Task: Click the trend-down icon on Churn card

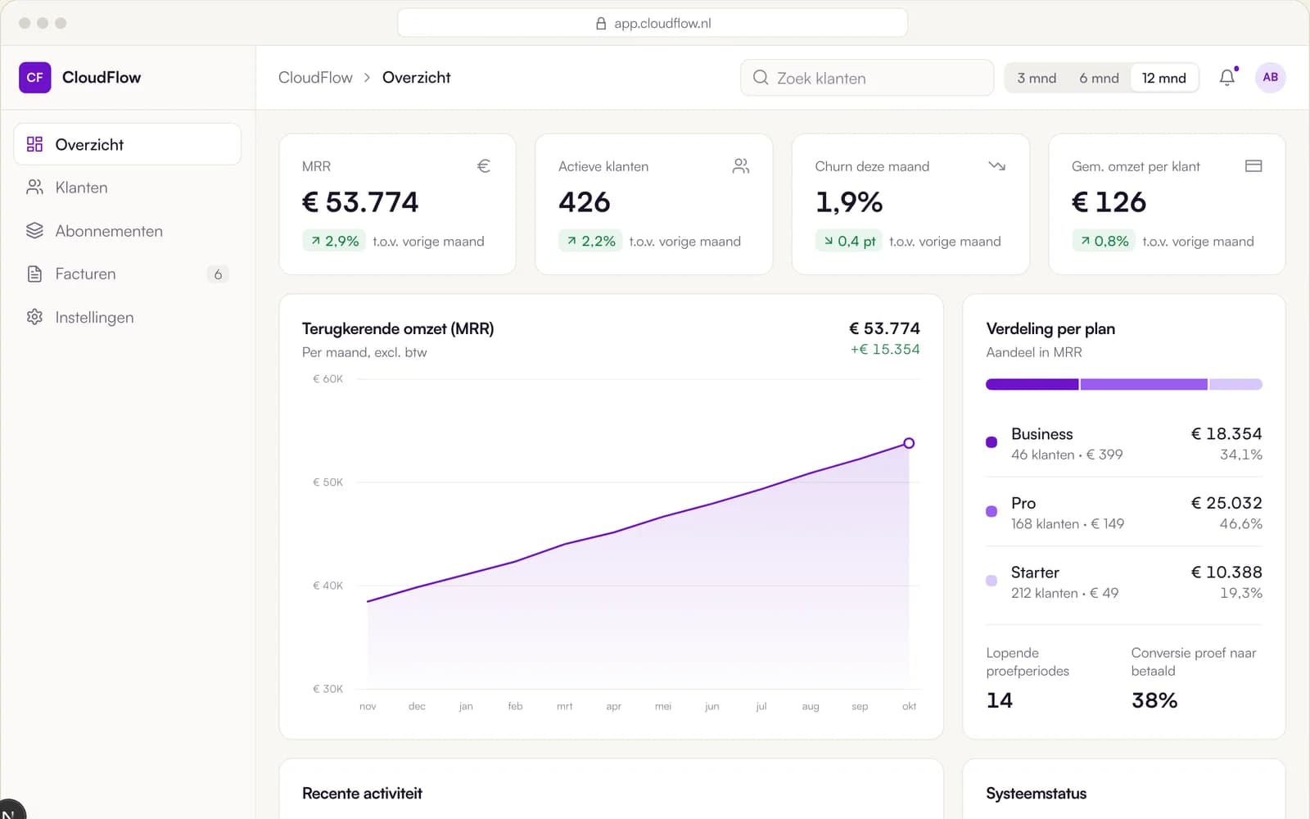Action: pyautogui.click(x=996, y=166)
